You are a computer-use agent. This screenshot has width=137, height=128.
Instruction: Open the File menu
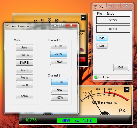[99, 14]
